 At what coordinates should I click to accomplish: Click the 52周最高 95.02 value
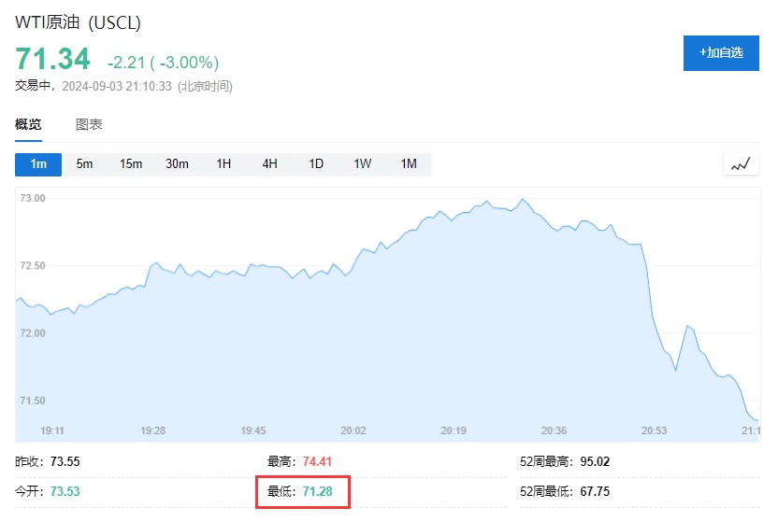(x=595, y=461)
